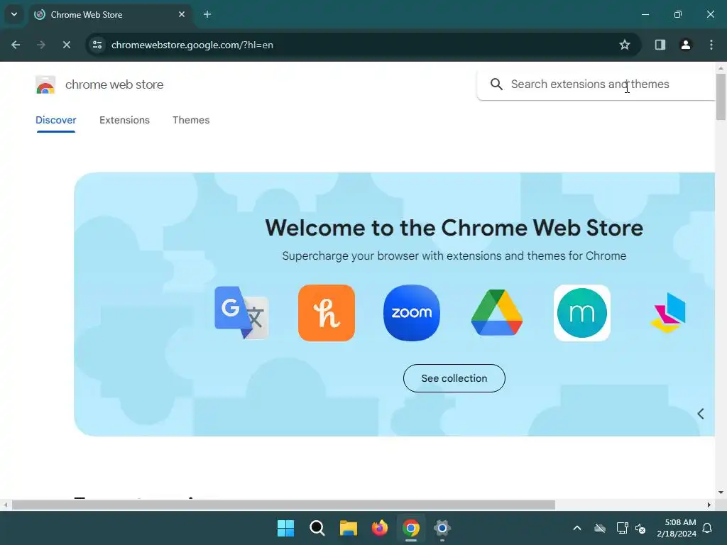Click the scroll right arrow
Viewport: 727px width, 545px height.
(709, 505)
